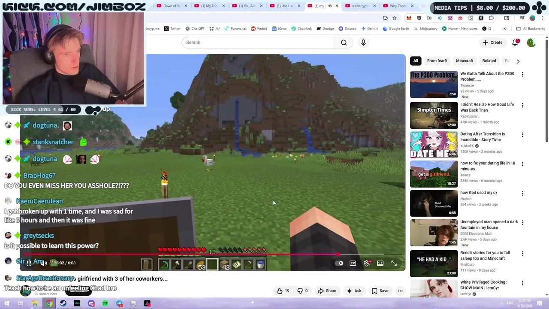The image size is (549, 309).
Task: Show more filter chips arrow
Action: tap(518, 61)
